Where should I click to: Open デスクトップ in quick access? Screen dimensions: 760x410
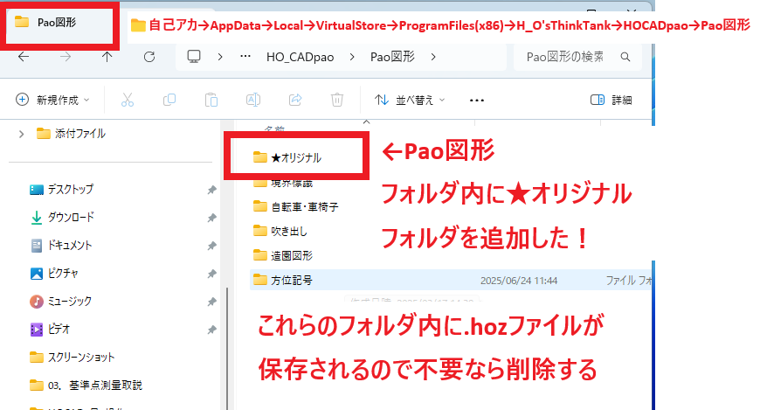[x=61, y=189]
